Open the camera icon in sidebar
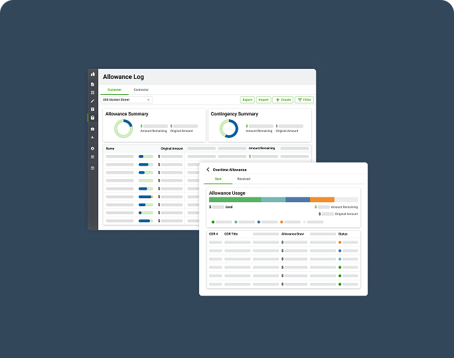 pyautogui.click(x=92, y=129)
